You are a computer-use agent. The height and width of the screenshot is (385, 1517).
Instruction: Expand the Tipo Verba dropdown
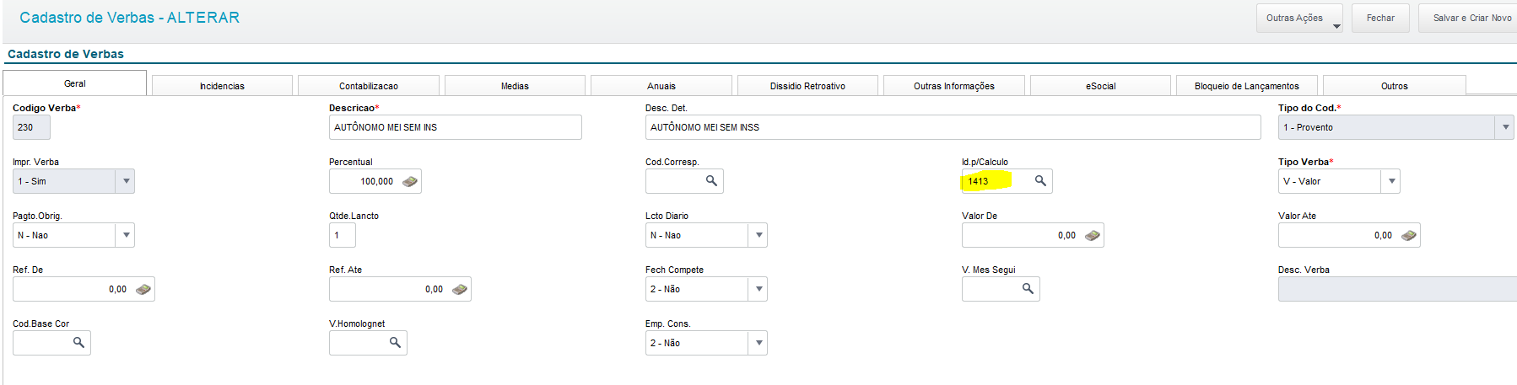click(1391, 181)
